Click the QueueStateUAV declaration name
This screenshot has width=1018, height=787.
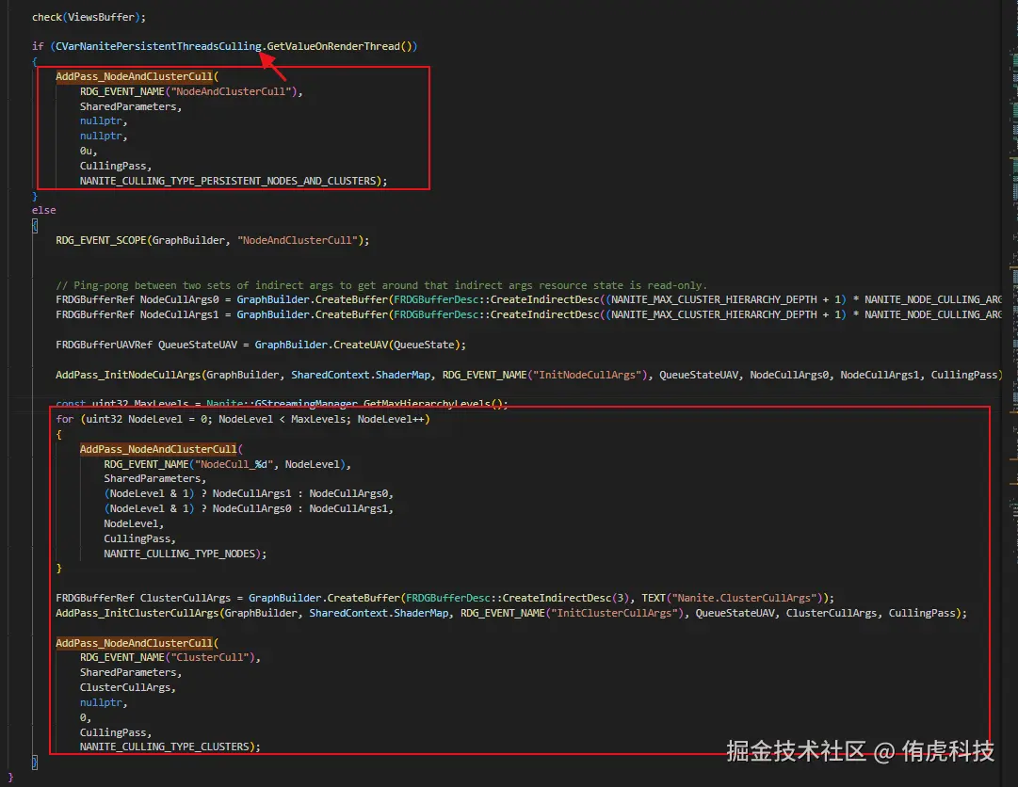tap(198, 345)
